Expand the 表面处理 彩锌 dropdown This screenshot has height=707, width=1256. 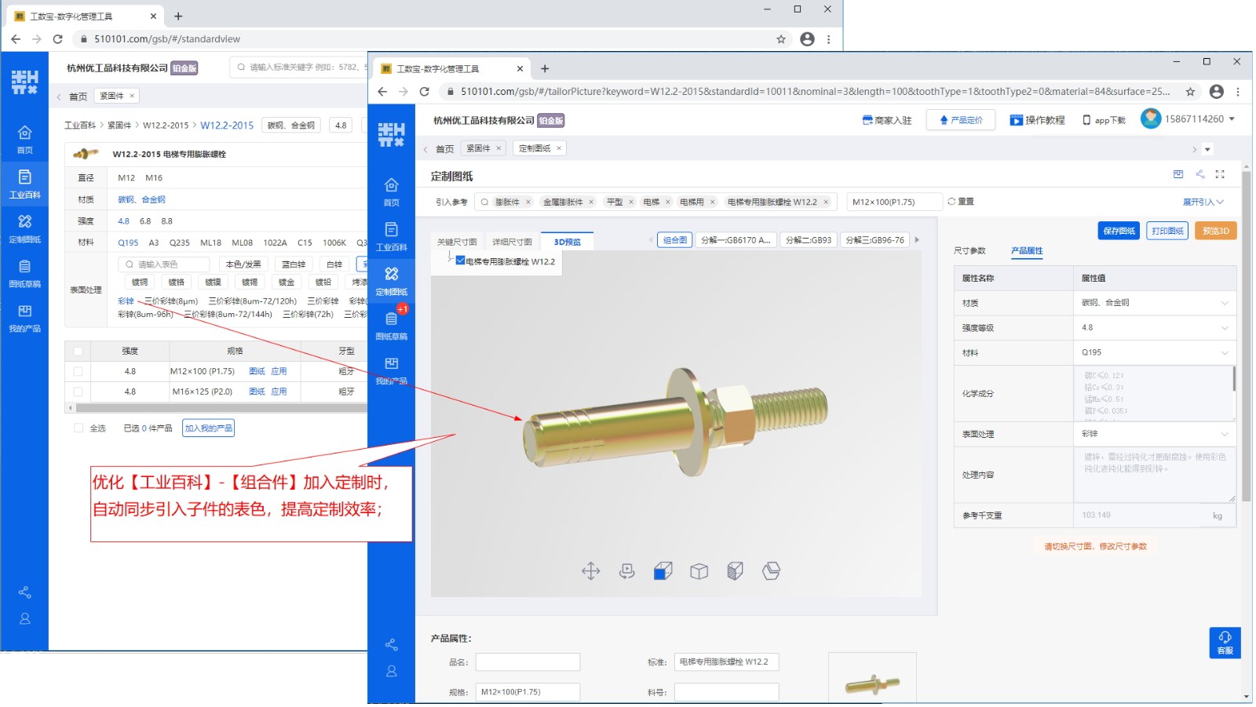1153,434
